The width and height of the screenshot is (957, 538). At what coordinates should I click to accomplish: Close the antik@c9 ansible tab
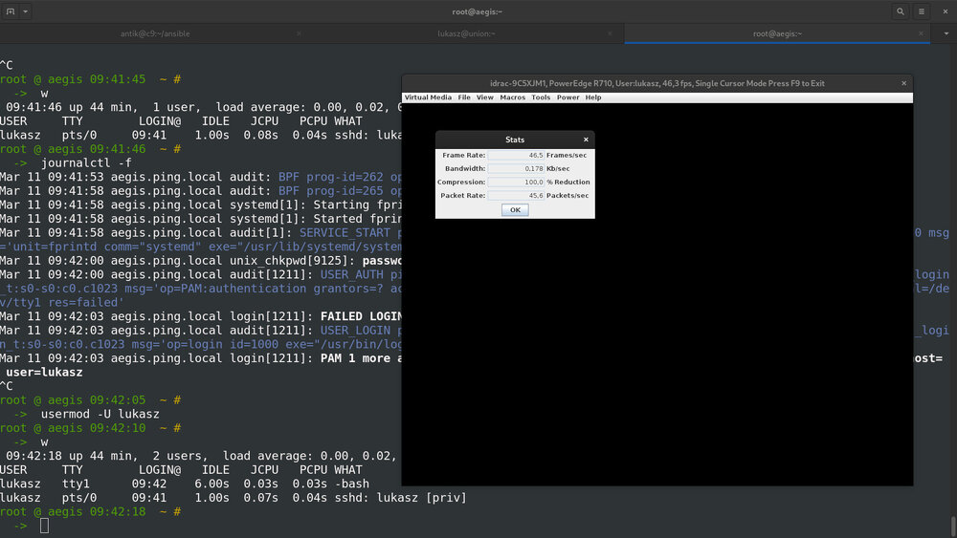pyautogui.click(x=300, y=33)
